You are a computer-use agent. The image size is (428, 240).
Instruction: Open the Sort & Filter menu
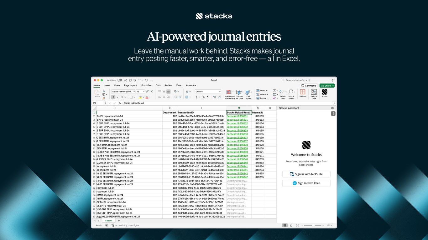pos(283,94)
